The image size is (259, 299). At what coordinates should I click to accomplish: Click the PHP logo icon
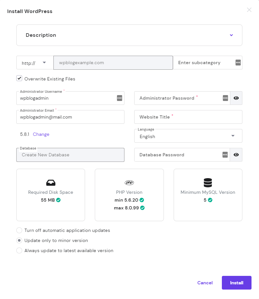click(129, 183)
